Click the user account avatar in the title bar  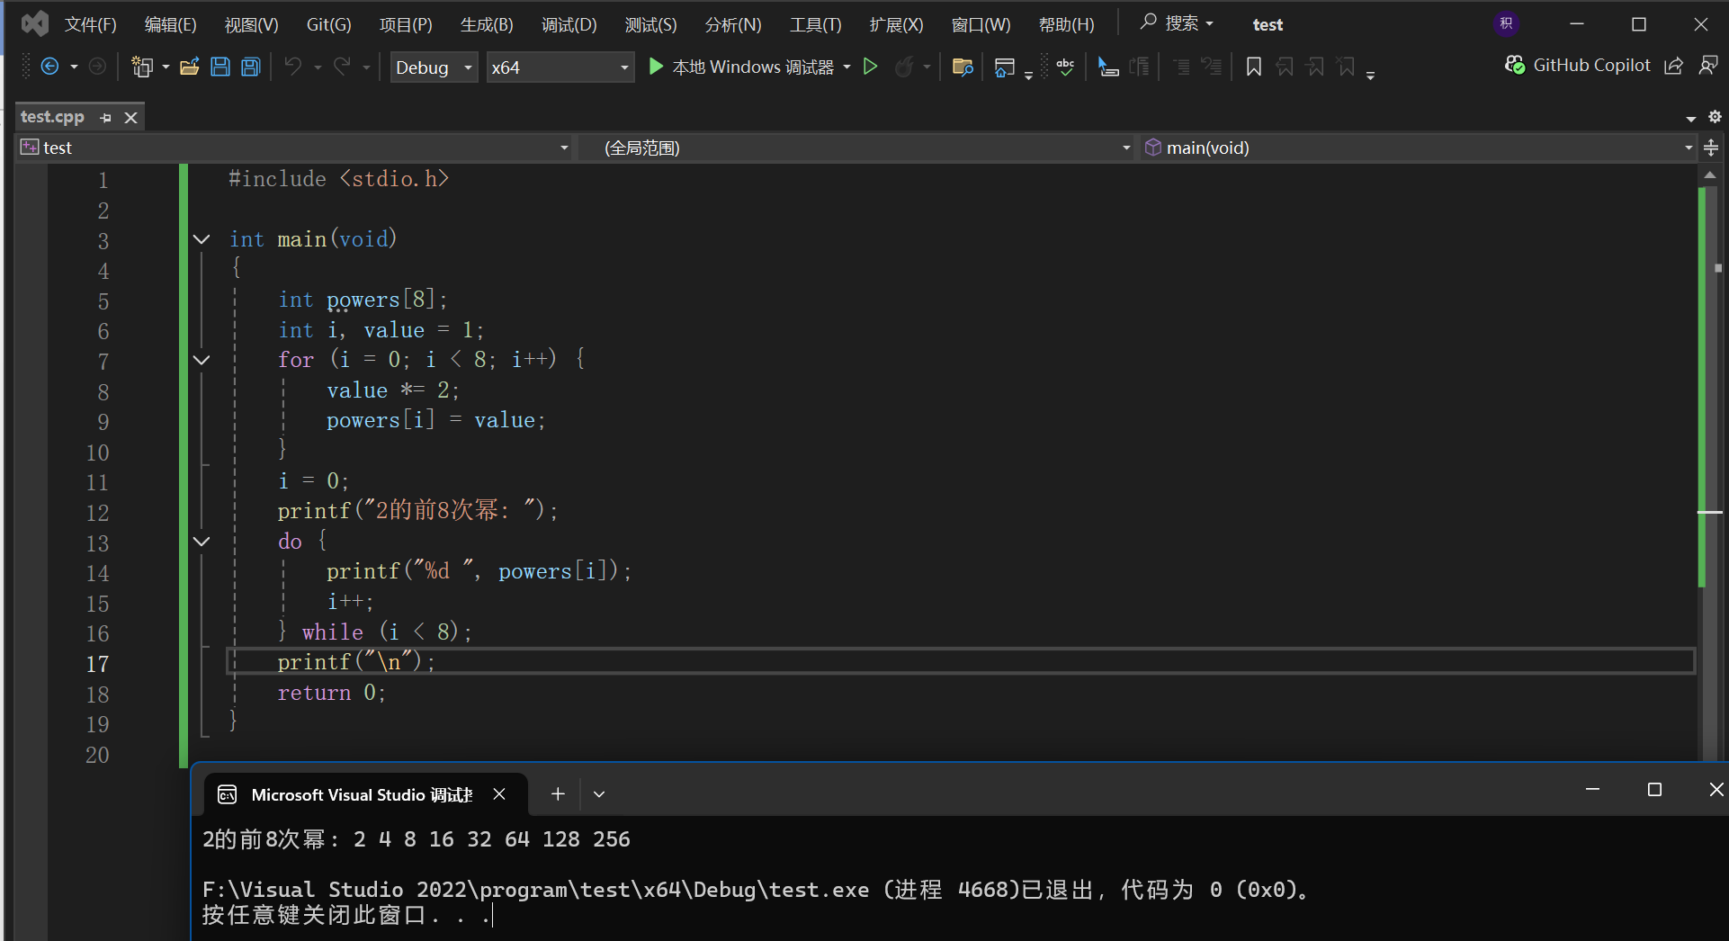pyautogui.click(x=1507, y=24)
